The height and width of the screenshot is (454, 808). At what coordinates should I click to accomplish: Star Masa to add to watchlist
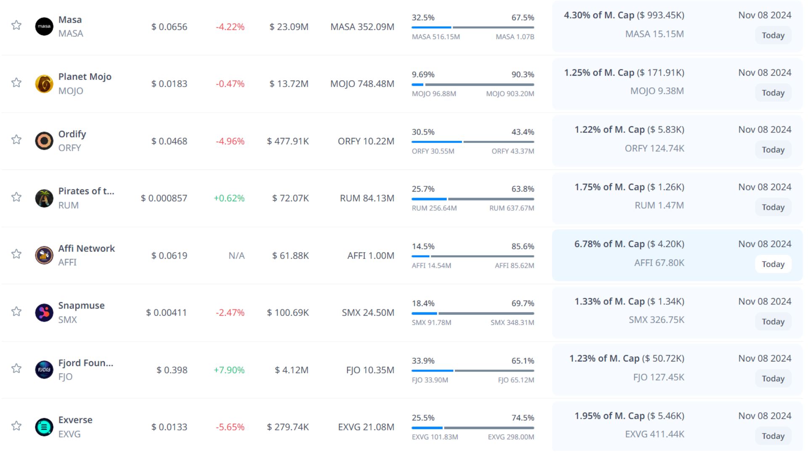point(16,25)
